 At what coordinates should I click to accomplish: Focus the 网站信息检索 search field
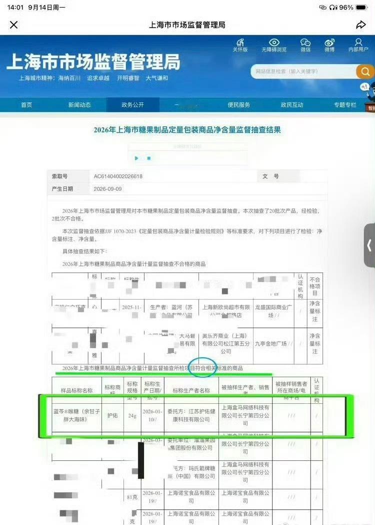[303, 71]
